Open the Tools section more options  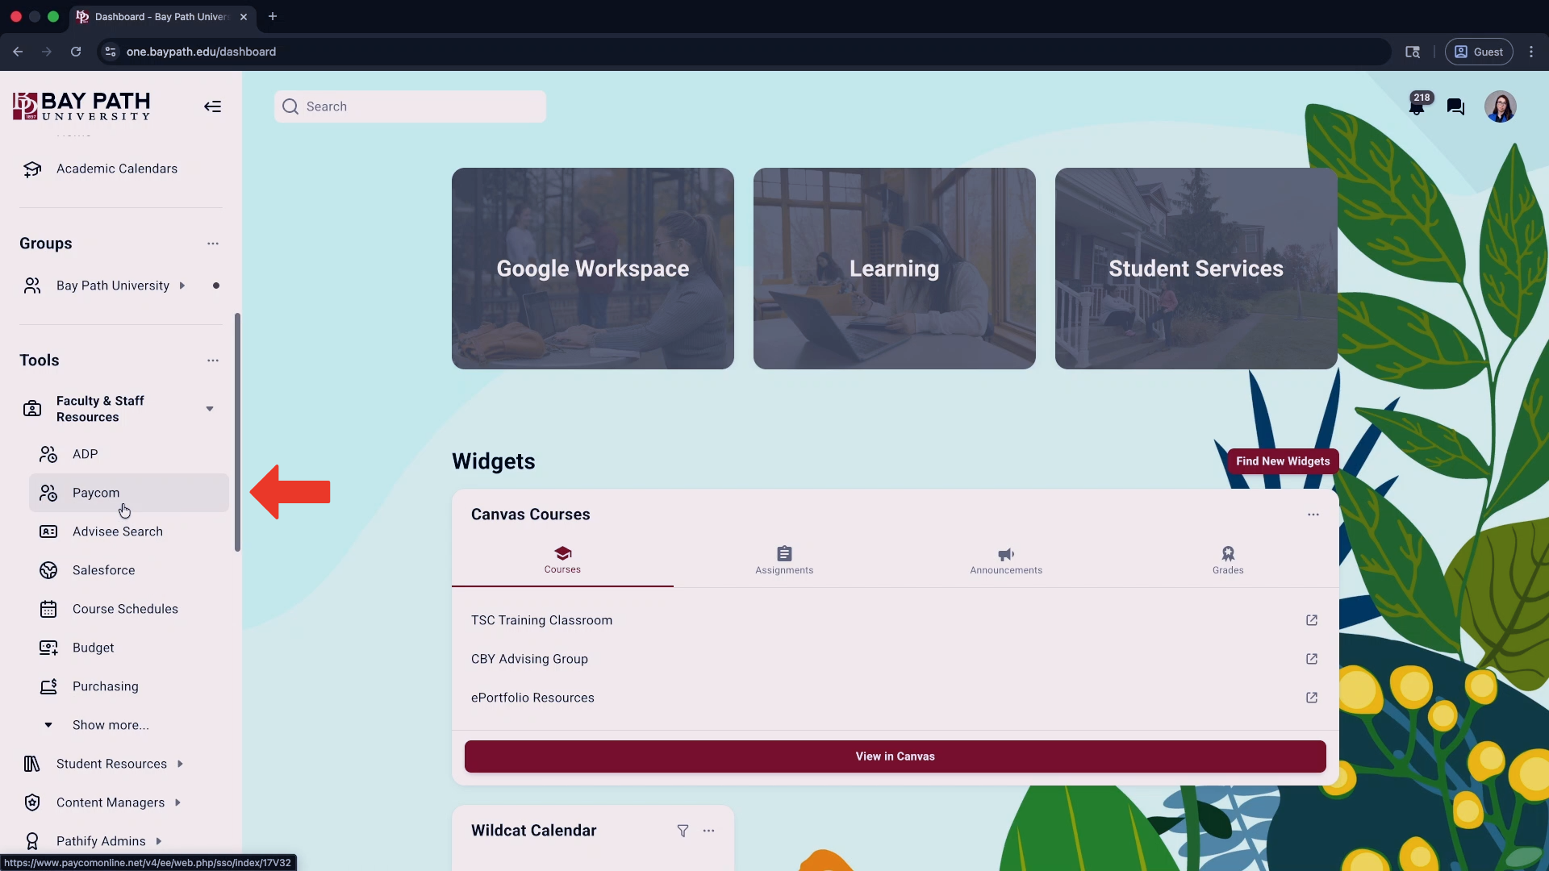pyautogui.click(x=213, y=360)
